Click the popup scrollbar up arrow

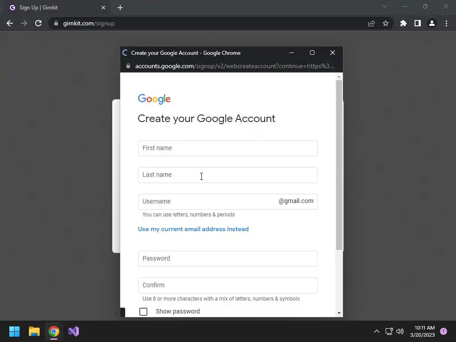click(339, 77)
